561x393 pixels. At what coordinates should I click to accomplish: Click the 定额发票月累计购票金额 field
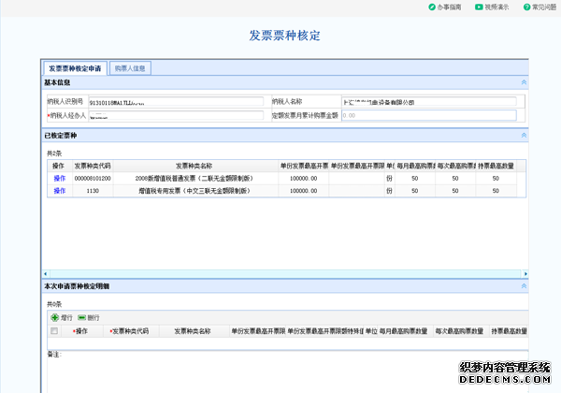click(x=428, y=116)
